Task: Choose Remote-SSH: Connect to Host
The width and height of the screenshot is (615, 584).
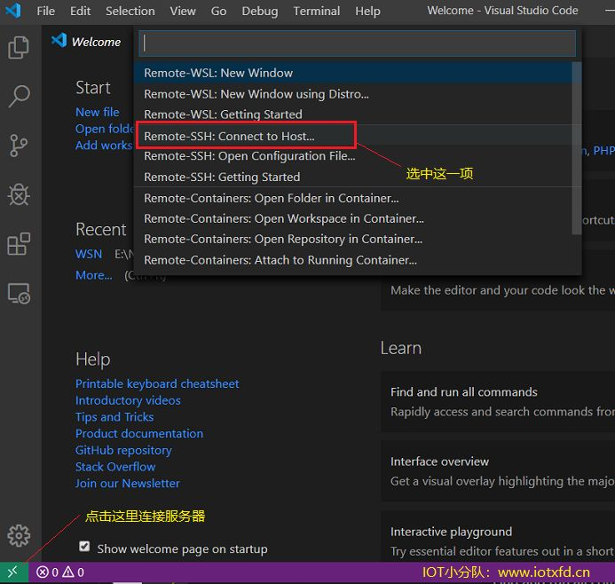Action: point(353,136)
